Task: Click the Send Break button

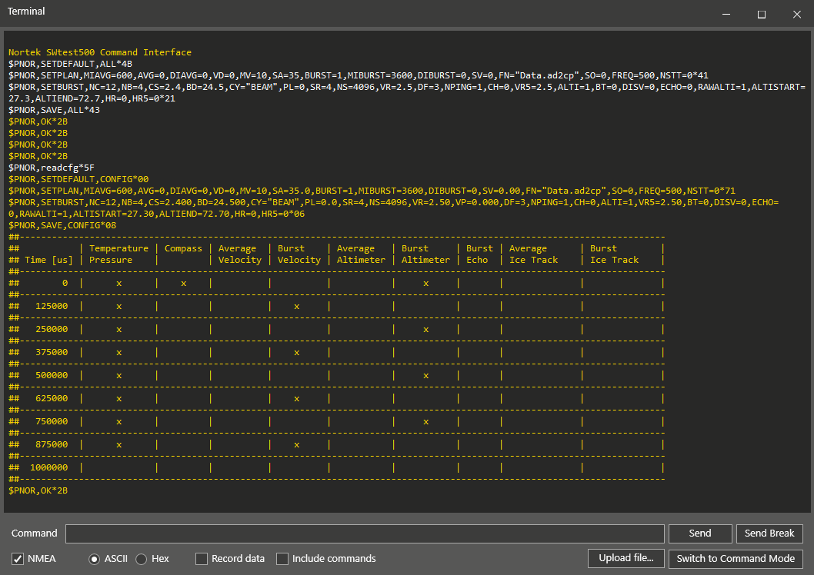Action: [x=769, y=533]
